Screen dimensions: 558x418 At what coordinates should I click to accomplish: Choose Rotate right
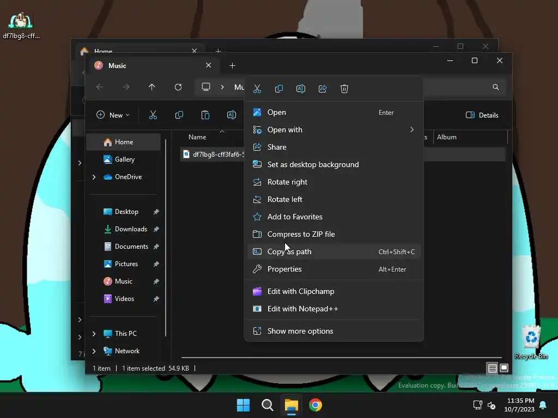pyautogui.click(x=333, y=182)
